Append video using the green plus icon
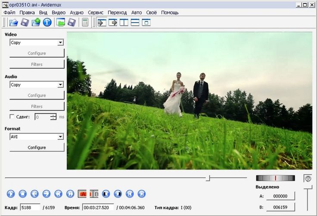 36,22
